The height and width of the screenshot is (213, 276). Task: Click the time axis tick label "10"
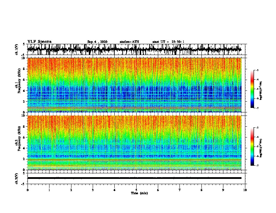(245, 190)
